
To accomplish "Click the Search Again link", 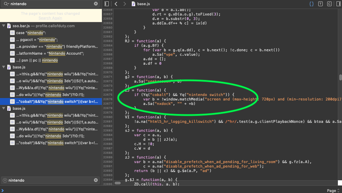I will (50, 18).
